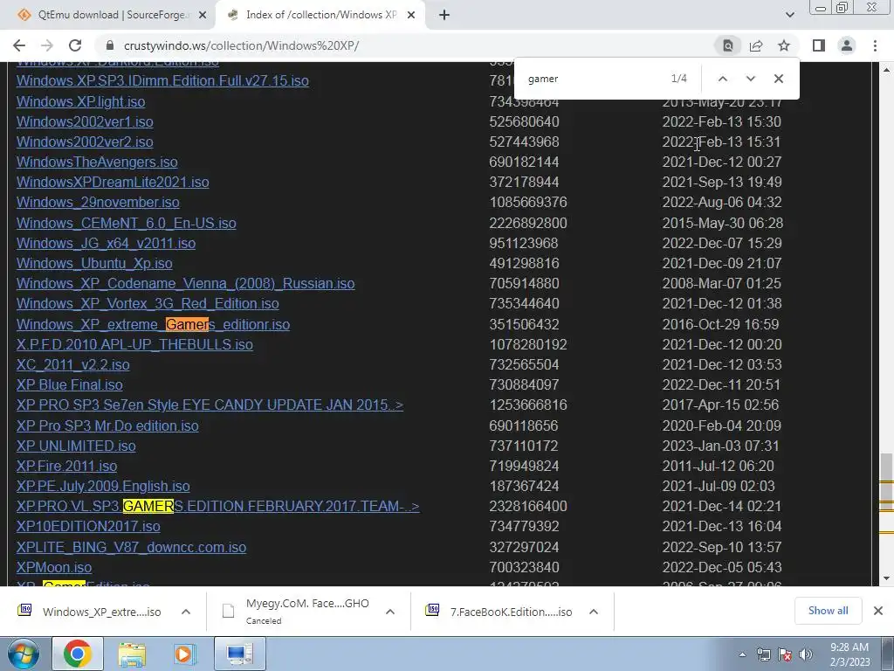This screenshot has height=671, width=894.
Task: Jump to next find result
Action: (750, 79)
